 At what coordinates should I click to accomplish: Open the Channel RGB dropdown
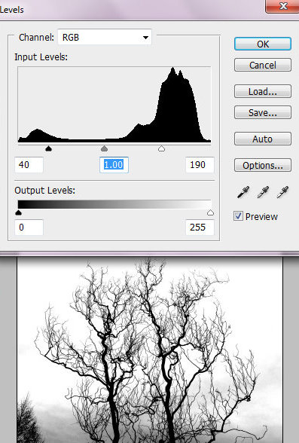tap(105, 37)
